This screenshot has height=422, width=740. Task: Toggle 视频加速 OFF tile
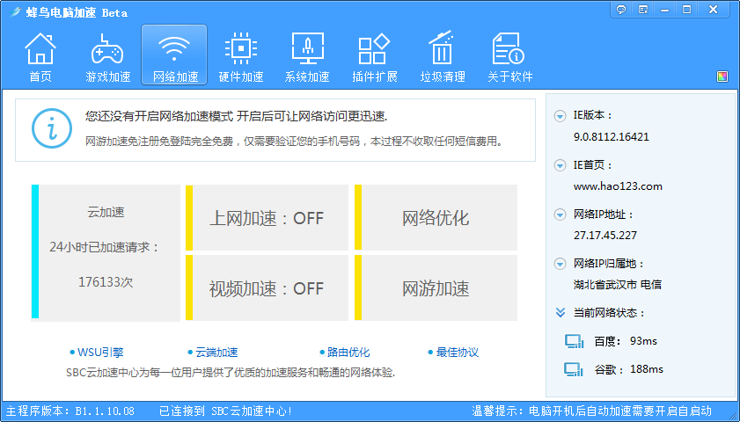click(267, 288)
